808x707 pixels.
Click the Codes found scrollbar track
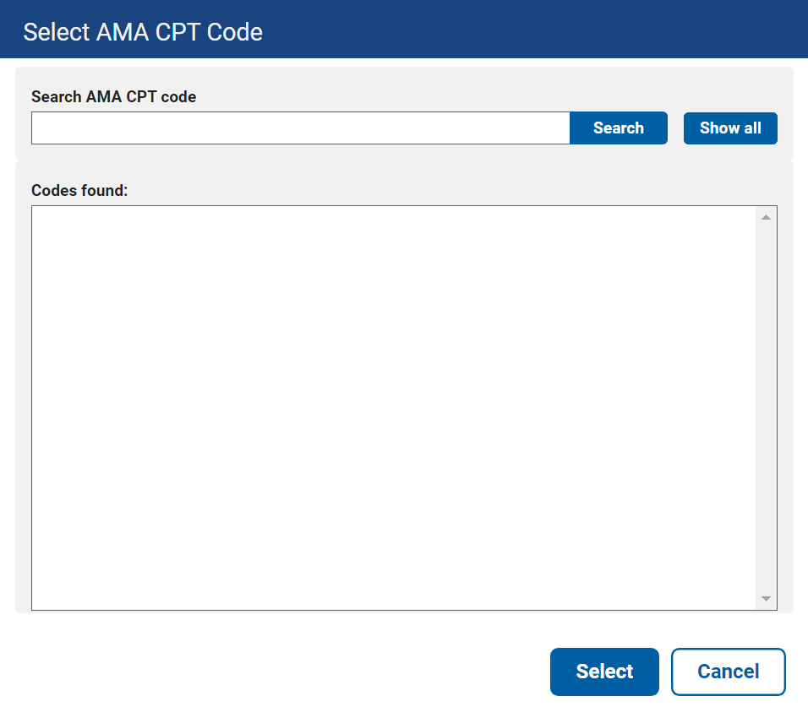pos(766,407)
